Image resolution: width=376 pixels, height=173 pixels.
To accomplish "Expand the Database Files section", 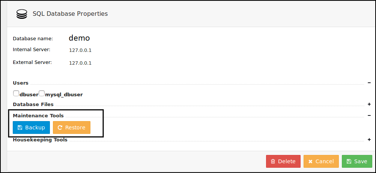I will [369, 104].
